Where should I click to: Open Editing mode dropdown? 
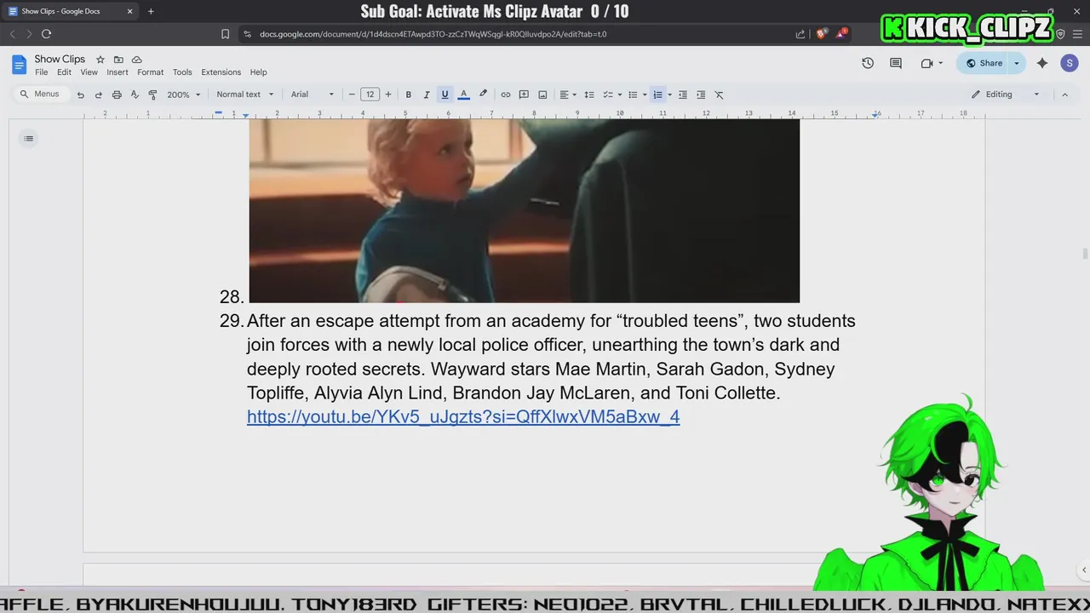click(x=1006, y=95)
